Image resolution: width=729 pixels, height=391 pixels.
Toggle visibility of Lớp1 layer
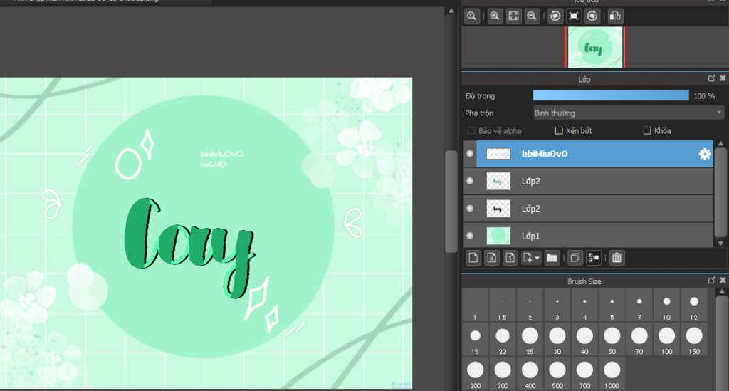pos(470,236)
